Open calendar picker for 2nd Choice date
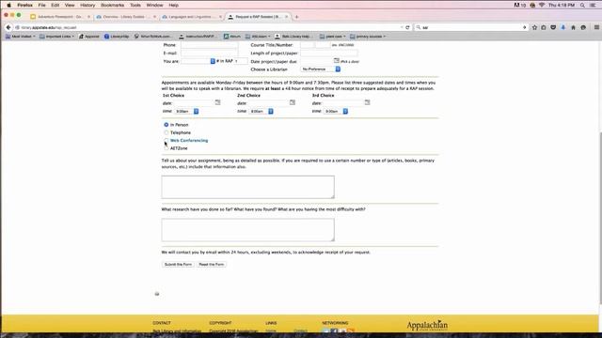This screenshot has height=338, width=602. click(x=293, y=102)
